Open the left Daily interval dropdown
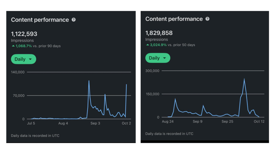The height and width of the screenshot is (154, 275). (x=23, y=59)
